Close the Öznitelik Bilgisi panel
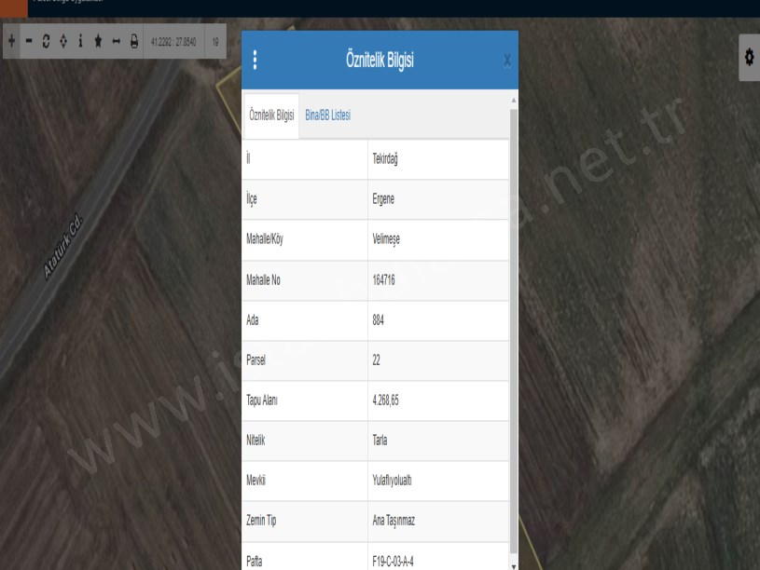 point(506,61)
